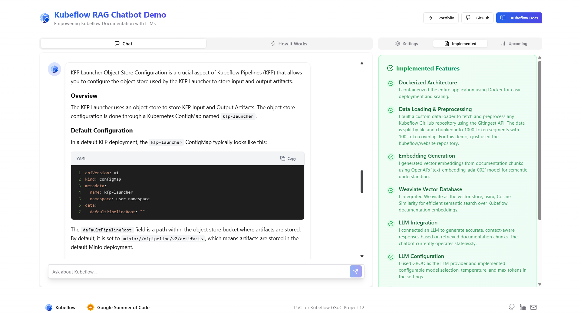Send the message with paper-plane icon
581x314 pixels.
tap(355, 271)
